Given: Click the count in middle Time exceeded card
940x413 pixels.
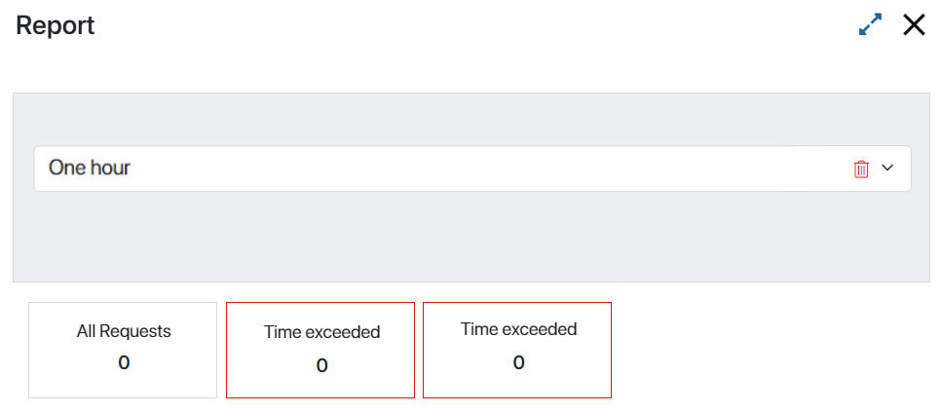Looking at the screenshot, I should [321, 365].
